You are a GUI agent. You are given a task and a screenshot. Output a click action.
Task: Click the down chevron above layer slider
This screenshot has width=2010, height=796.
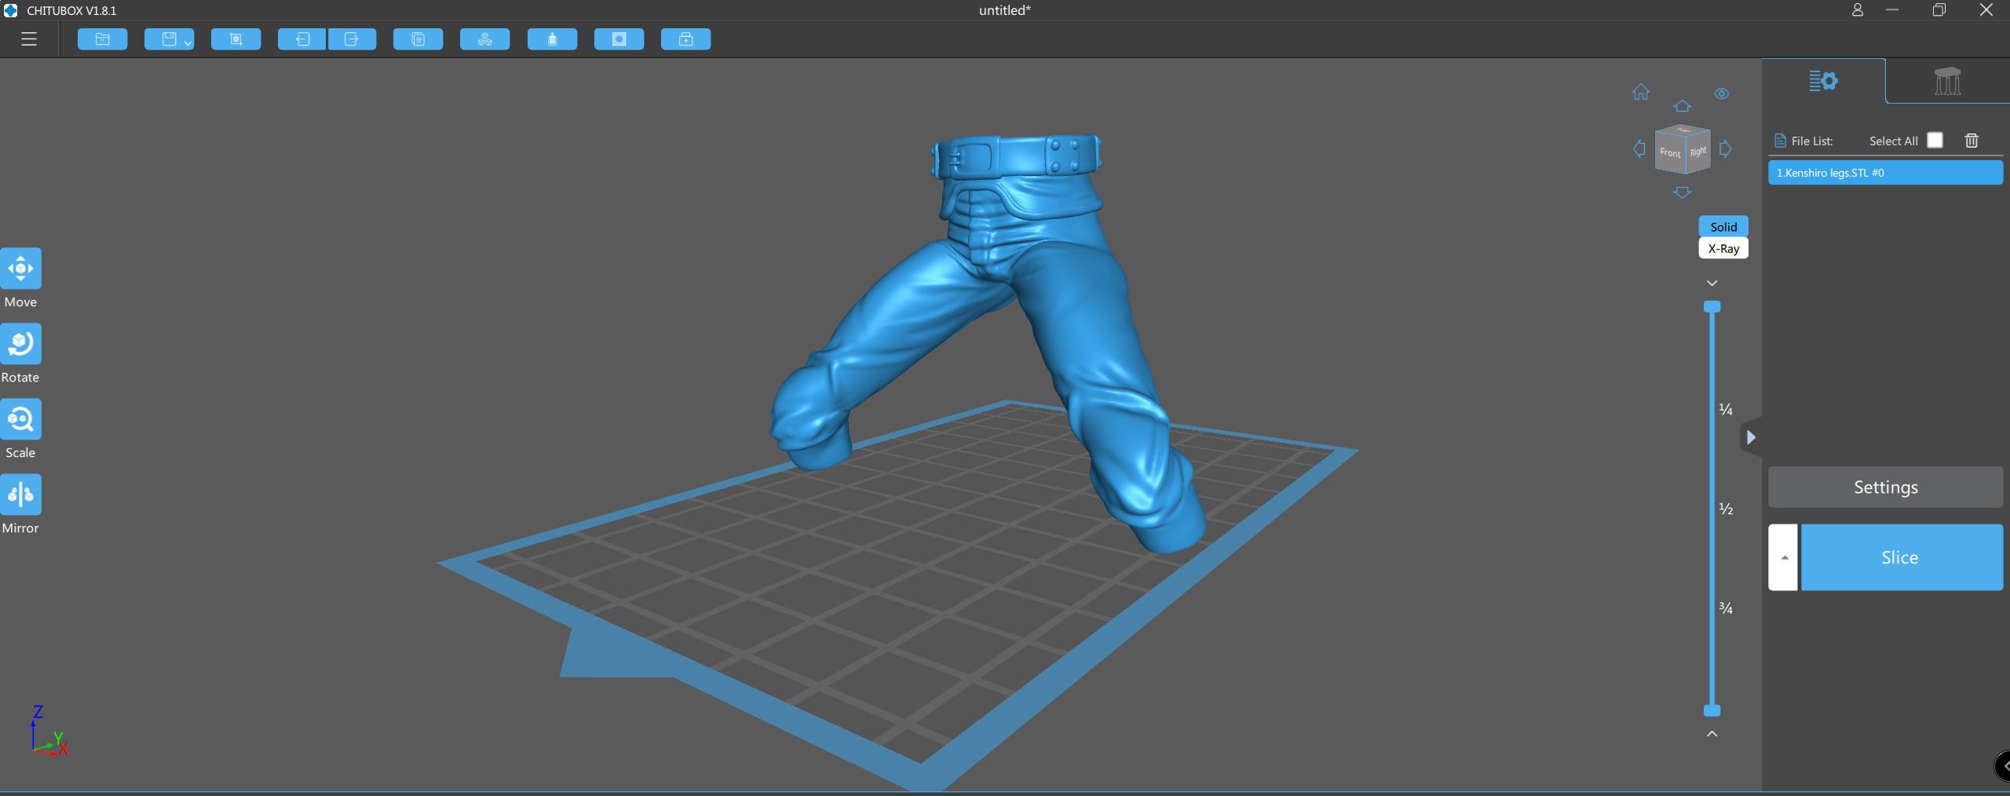(x=1712, y=283)
